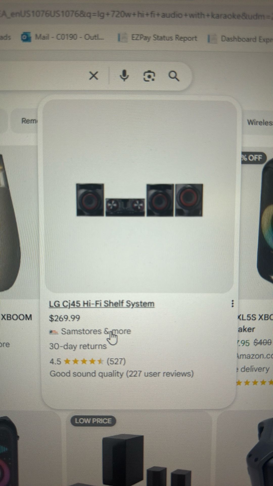The width and height of the screenshot is (273, 486).
Task: Clear the search box with X icon
Action: coord(94,75)
